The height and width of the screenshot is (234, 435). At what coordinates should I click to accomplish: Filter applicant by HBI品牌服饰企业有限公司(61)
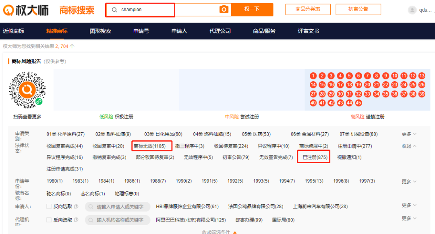[187, 206]
